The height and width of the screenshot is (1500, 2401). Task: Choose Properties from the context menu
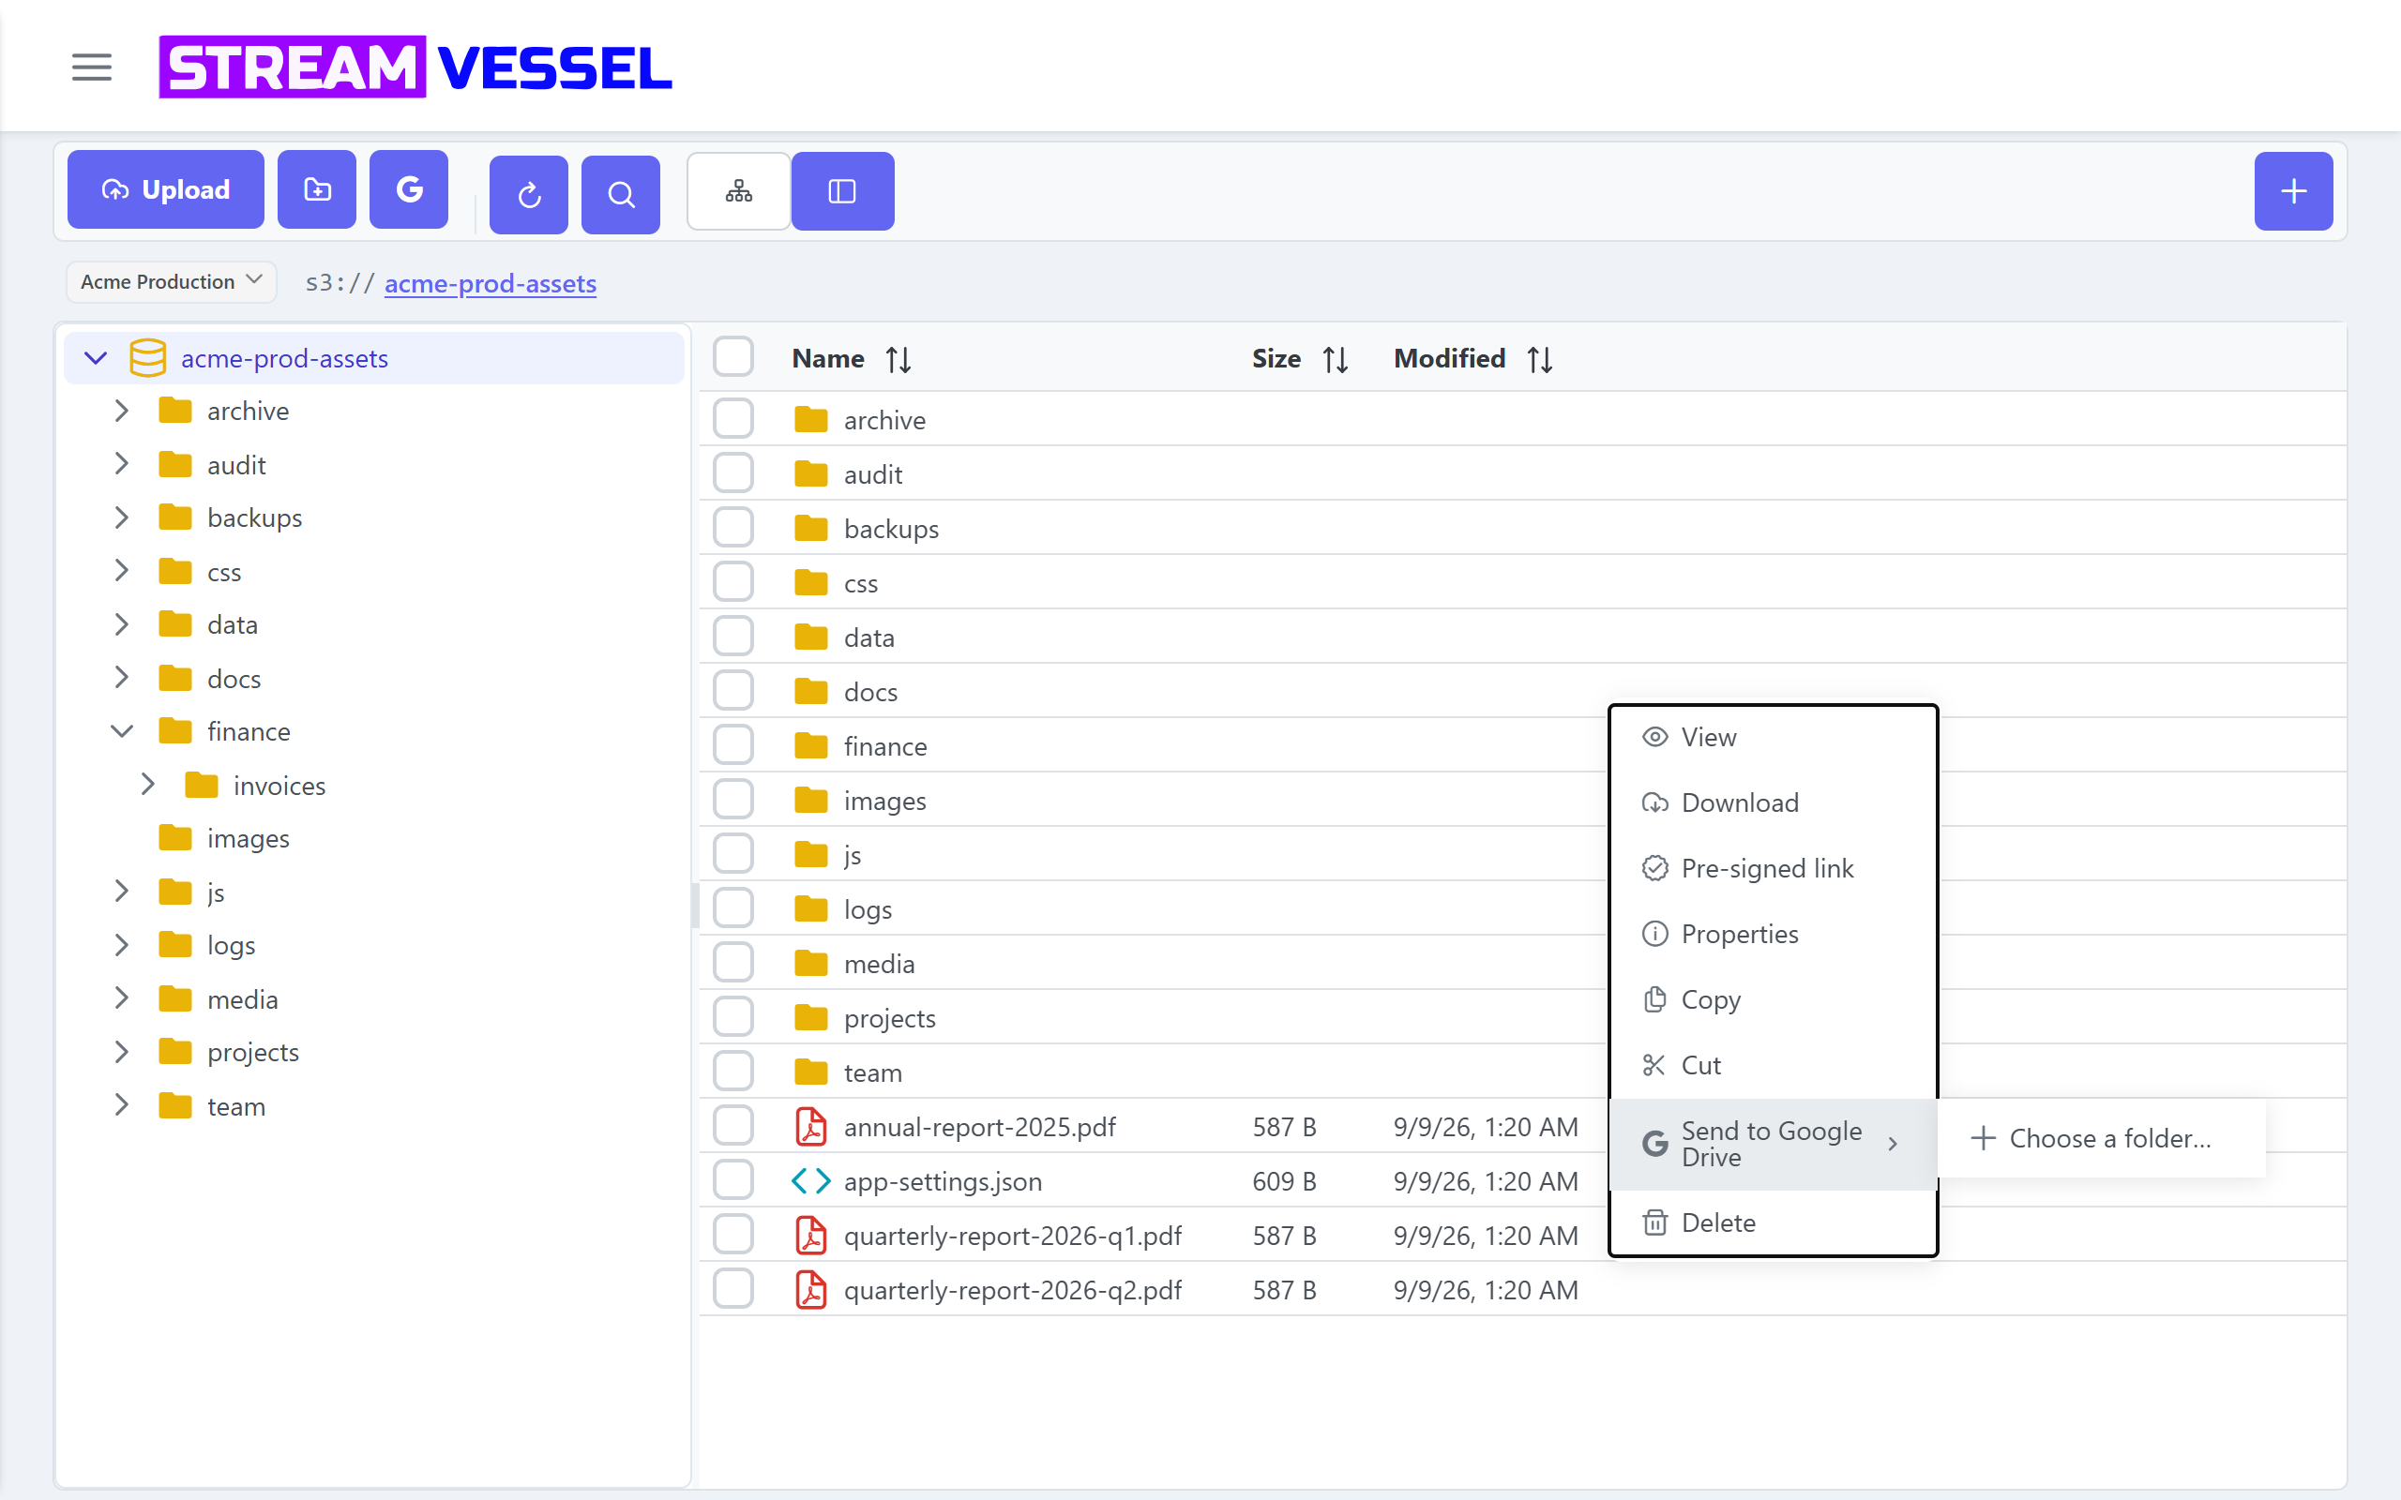click(1773, 934)
